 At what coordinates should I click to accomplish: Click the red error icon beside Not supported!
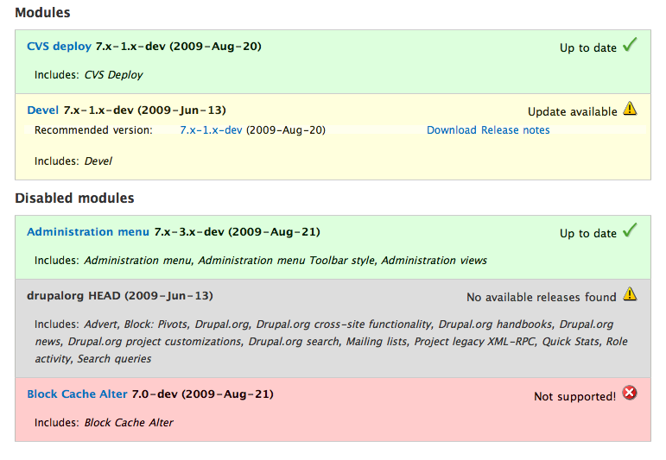point(630,393)
